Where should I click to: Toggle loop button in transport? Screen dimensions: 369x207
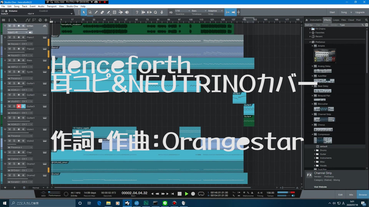(201, 194)
